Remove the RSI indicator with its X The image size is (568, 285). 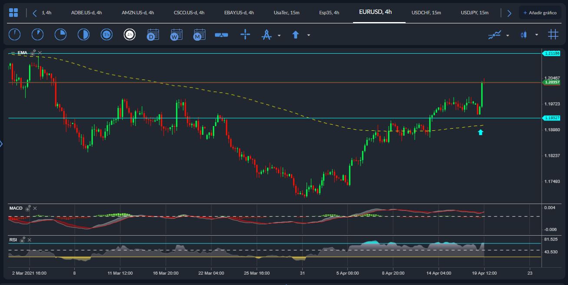coord(29,240)
